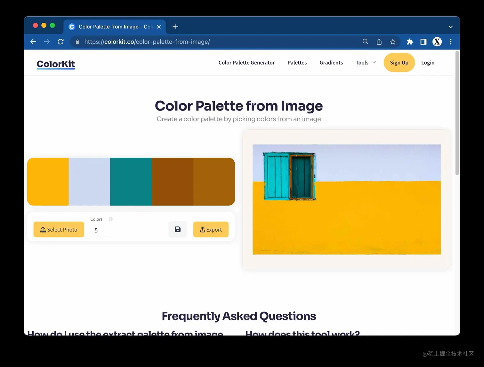484x367 pixels.
Task: Select the teal swatch in the palette
Action: pyautogui.click(x=131, y=181)
